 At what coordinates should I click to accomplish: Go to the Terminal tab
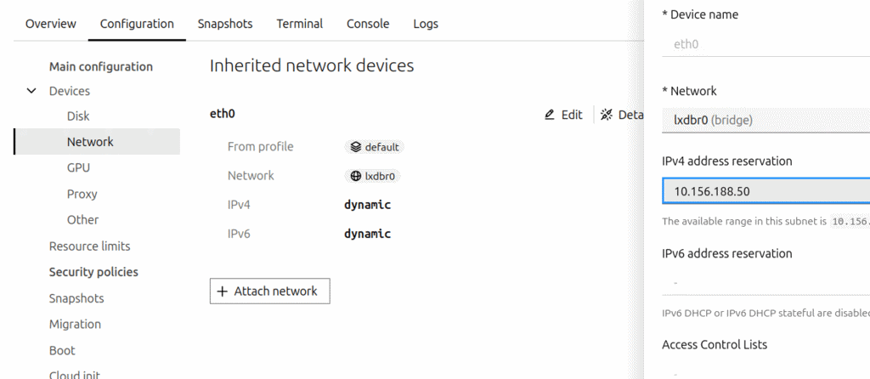click(x=299, y=24)
